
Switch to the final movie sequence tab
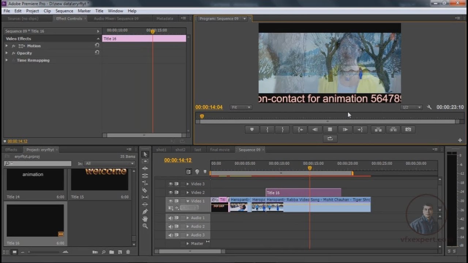[x=220, y=150]
